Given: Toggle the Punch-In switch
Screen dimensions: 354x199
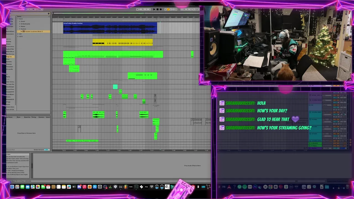Looking at the screenshot, I should 194,9.
